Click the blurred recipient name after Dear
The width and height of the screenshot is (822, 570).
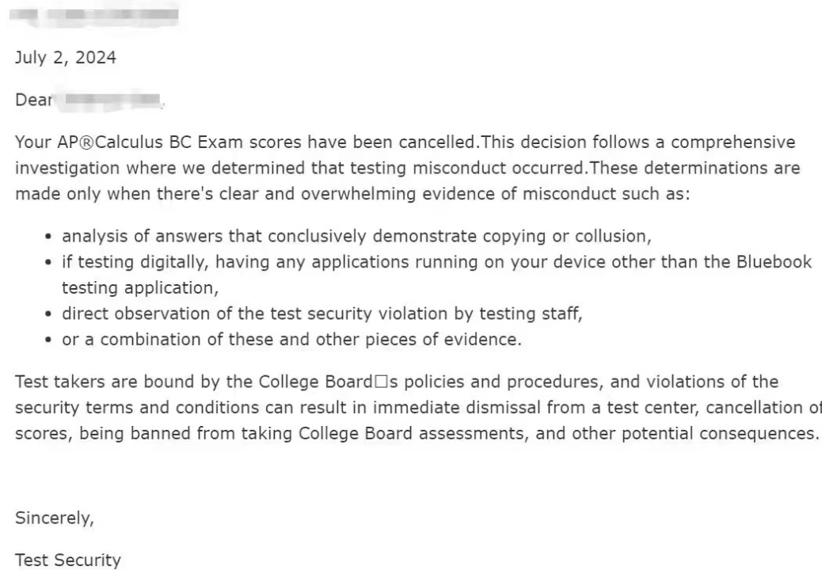point(111,100)
